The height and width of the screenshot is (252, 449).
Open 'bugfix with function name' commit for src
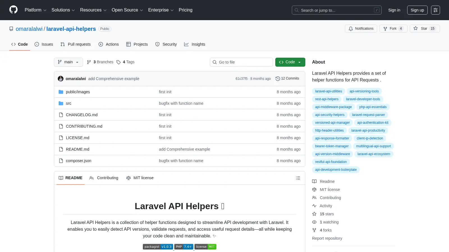pyautogui.click(x=181, y=103)
